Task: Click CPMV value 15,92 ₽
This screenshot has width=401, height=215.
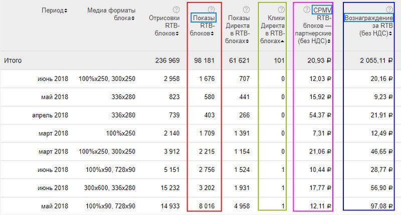Action: tap(320, 97)
